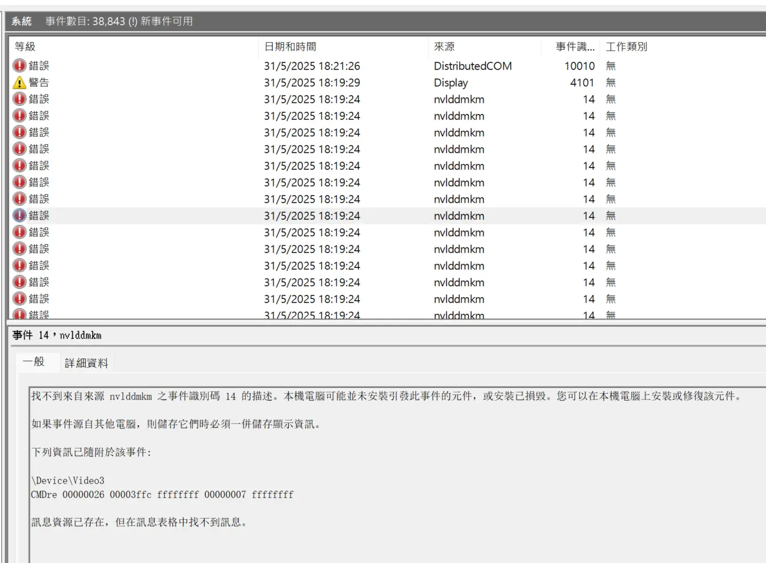Click the error icon in the DistributedCOM row

click(19, 65)
